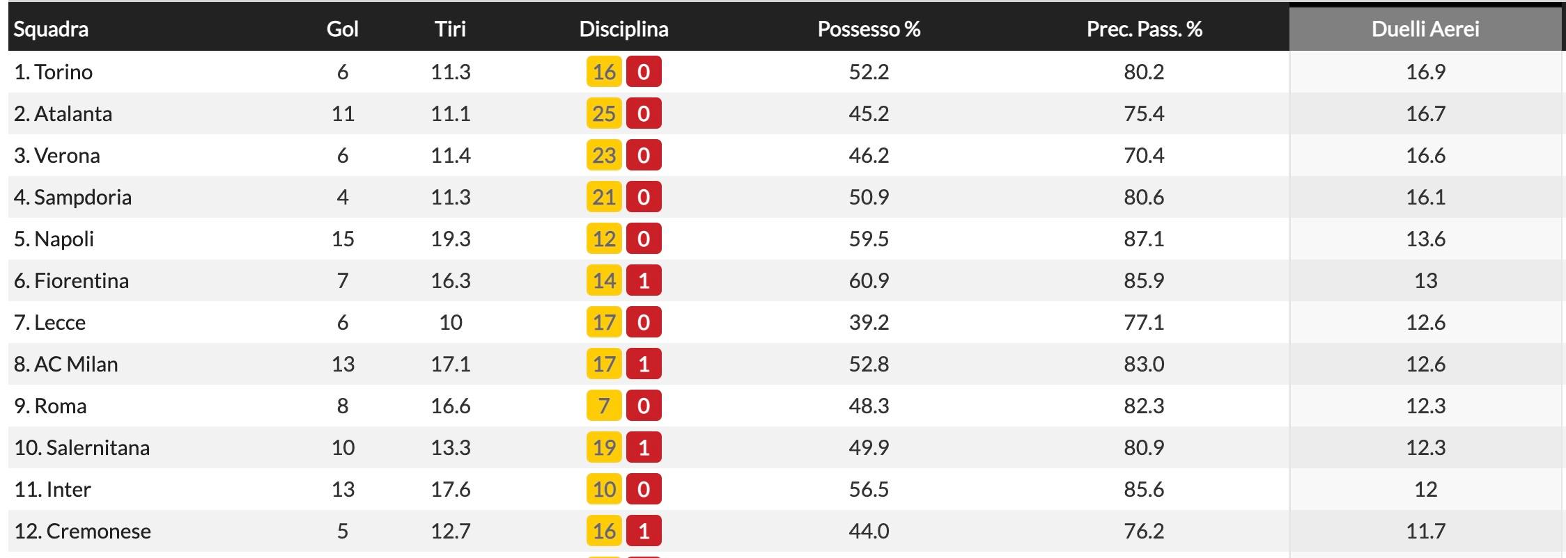Click Inter's red card badge
This screenshot has width=1566, height=558.
pyautogui.click(x=644, y=490)
